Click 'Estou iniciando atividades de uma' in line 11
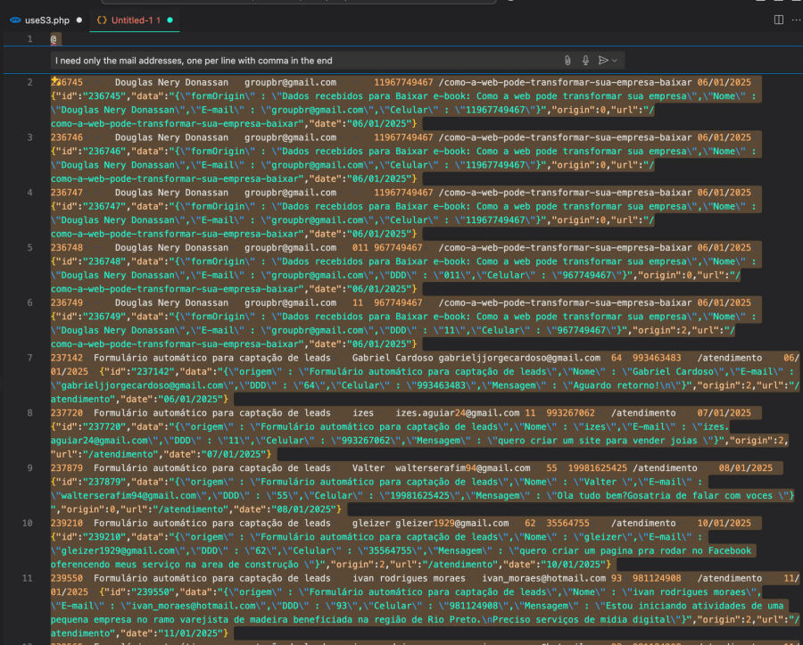Image resolution: width=803 pixels, height=645 pixels. 694,606
